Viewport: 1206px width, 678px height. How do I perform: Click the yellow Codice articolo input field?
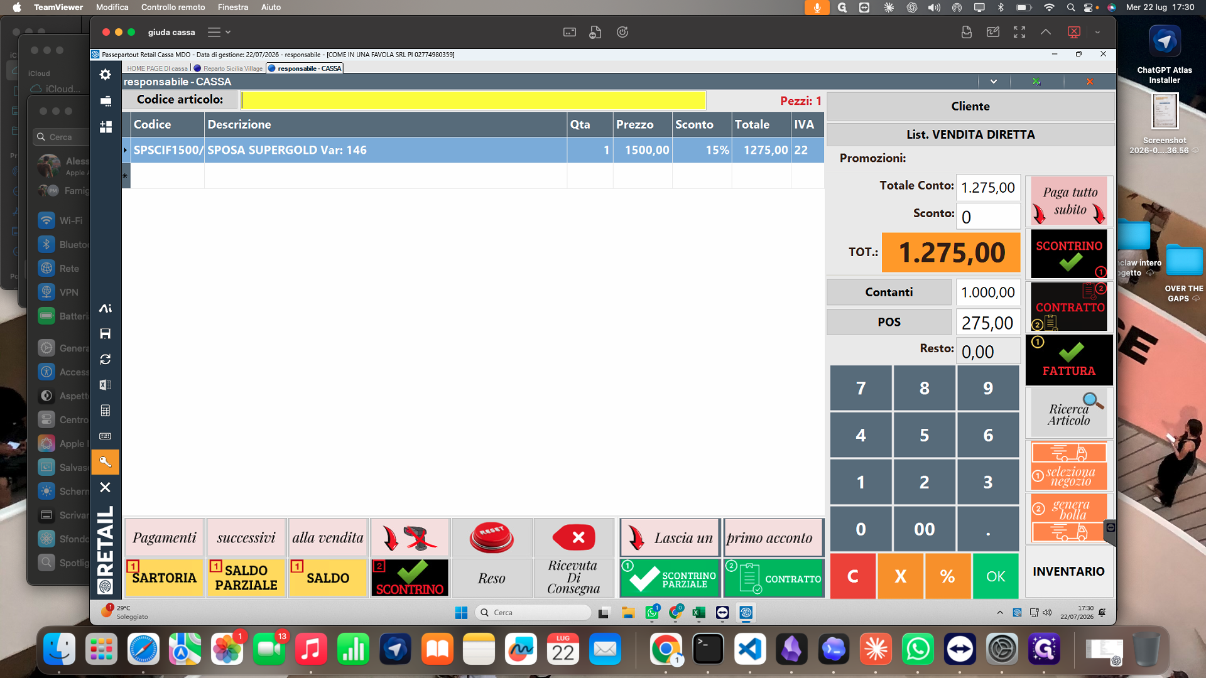(x=474, y=100)
